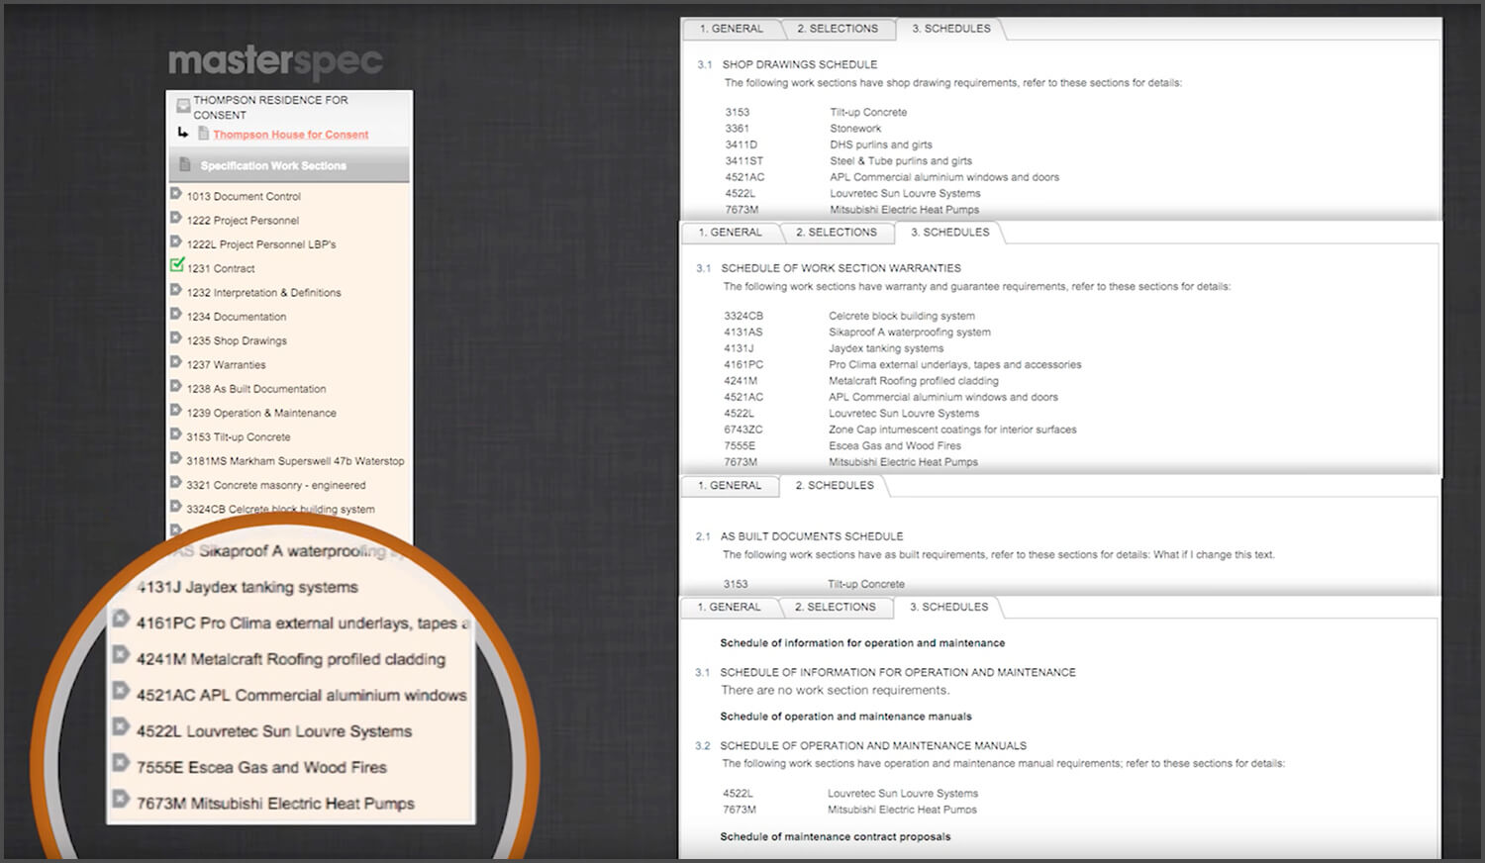
Task: Click the section icon beside 1013 Document Control
Action: [x=176, y=196]
